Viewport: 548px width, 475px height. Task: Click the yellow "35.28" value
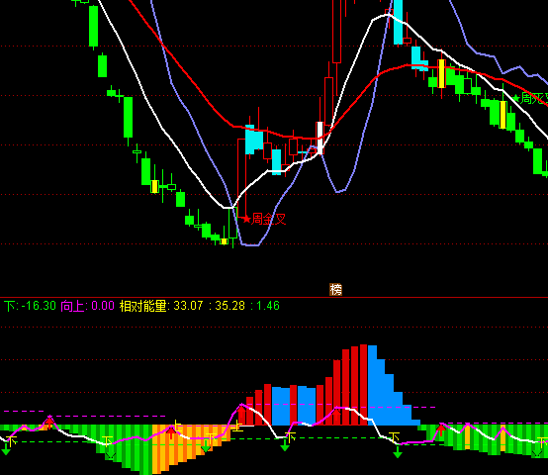[229, 306]
